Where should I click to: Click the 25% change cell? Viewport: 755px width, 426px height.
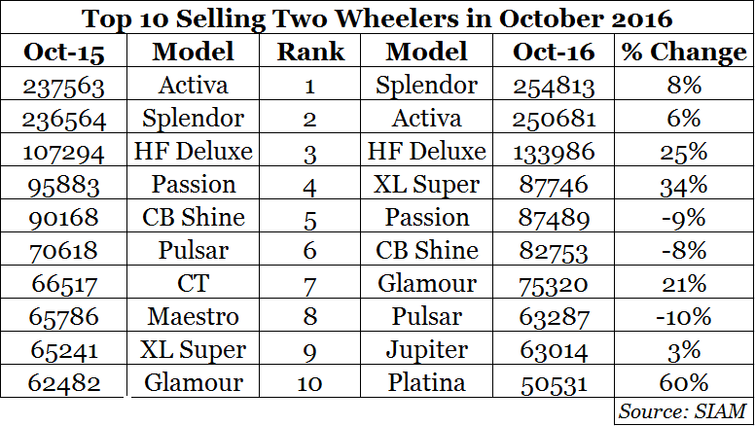tap(685, 152)
